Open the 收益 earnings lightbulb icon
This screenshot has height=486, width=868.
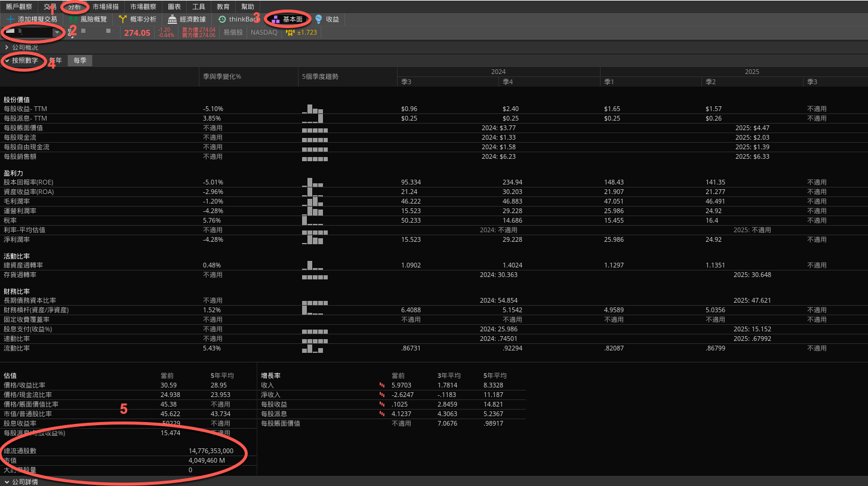click(x=317, y=19)
